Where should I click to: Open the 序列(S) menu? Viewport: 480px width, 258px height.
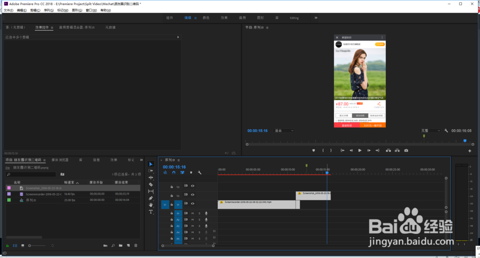click(x=48, y=10)
